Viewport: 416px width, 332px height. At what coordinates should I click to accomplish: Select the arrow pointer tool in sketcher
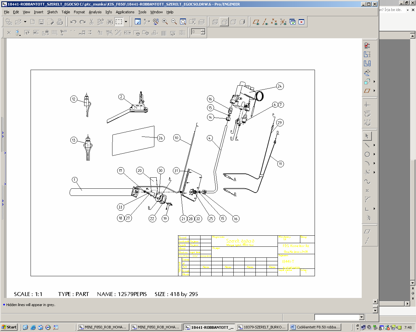click(x=367, y=136)
